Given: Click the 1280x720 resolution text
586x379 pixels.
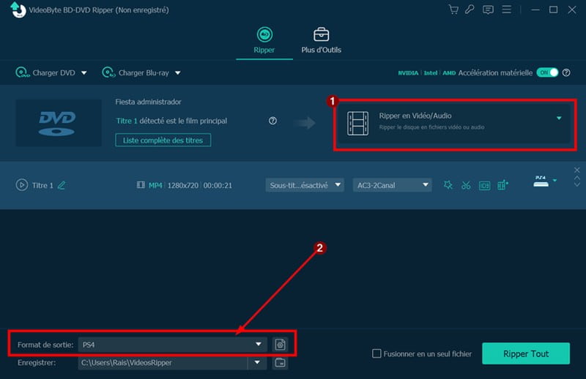Looking at the screenshot, I should pyautogui.click(x=182, y=185).
